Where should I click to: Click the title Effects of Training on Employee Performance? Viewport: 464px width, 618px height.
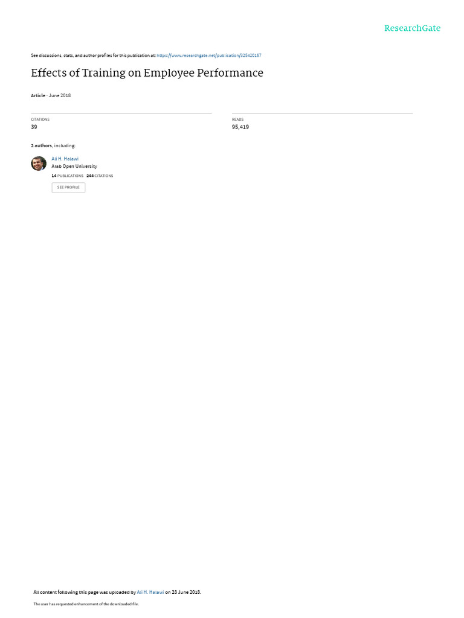(x=147, y=73)
